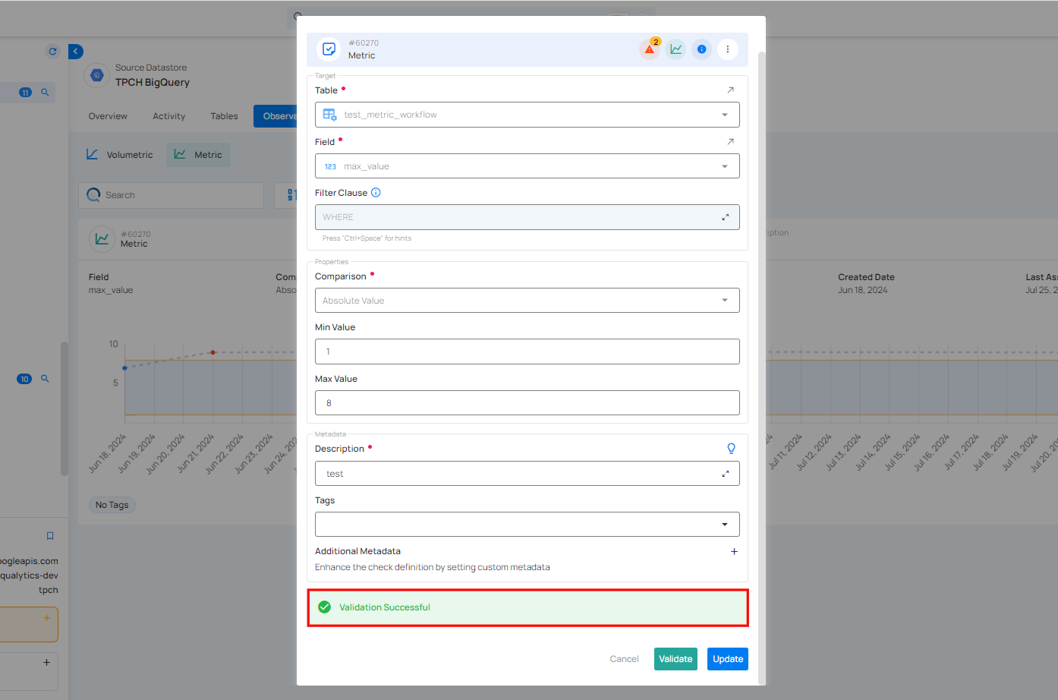This screenshot has width=1058, height=700.
Task: Click the badge showing 10
Action: (24, 379)
